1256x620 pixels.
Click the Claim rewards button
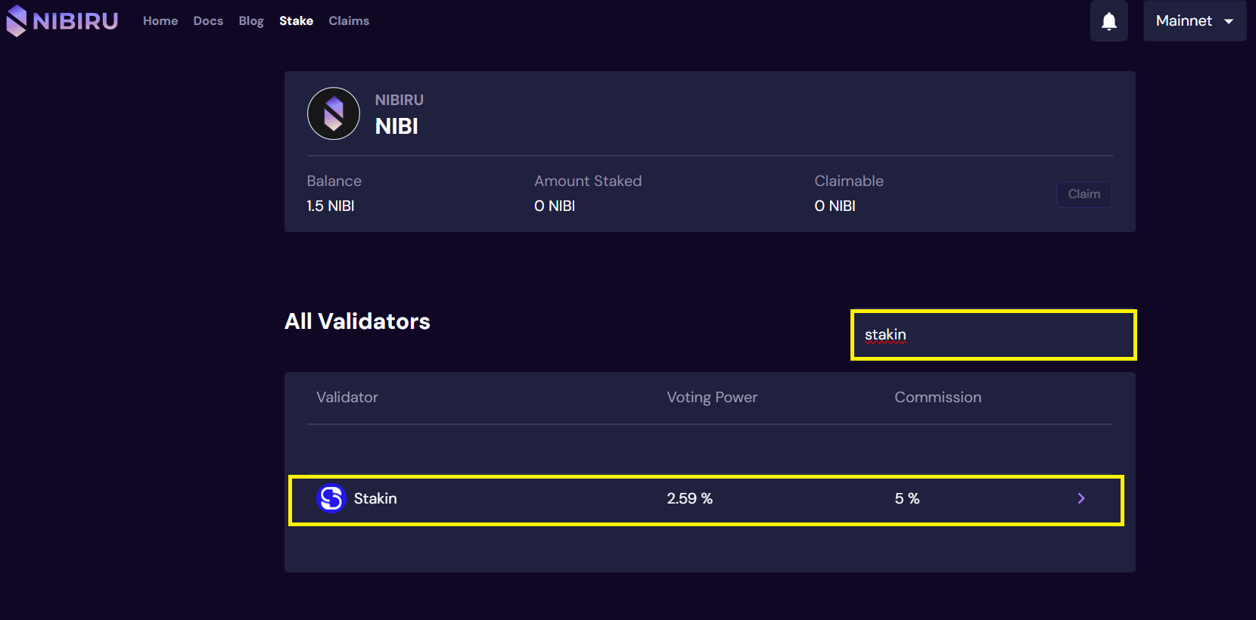pyautogui.click(x=1084, y=194)
